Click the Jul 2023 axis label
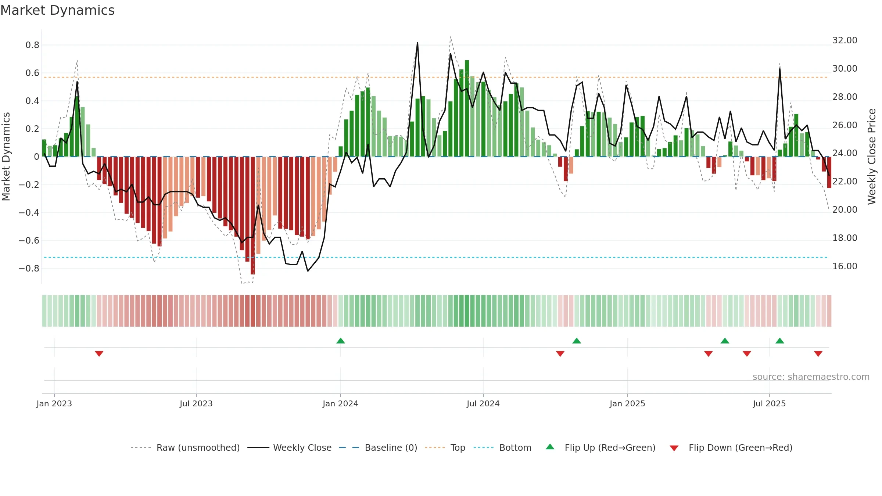The height and width of the screenshot is (496, 882). pyautogui.click(x=196, y=403)
